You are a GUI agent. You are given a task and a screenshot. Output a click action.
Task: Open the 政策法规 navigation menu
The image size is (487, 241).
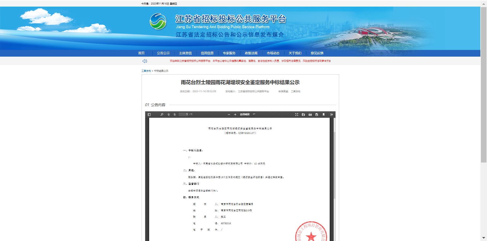[x=251, y=53]
